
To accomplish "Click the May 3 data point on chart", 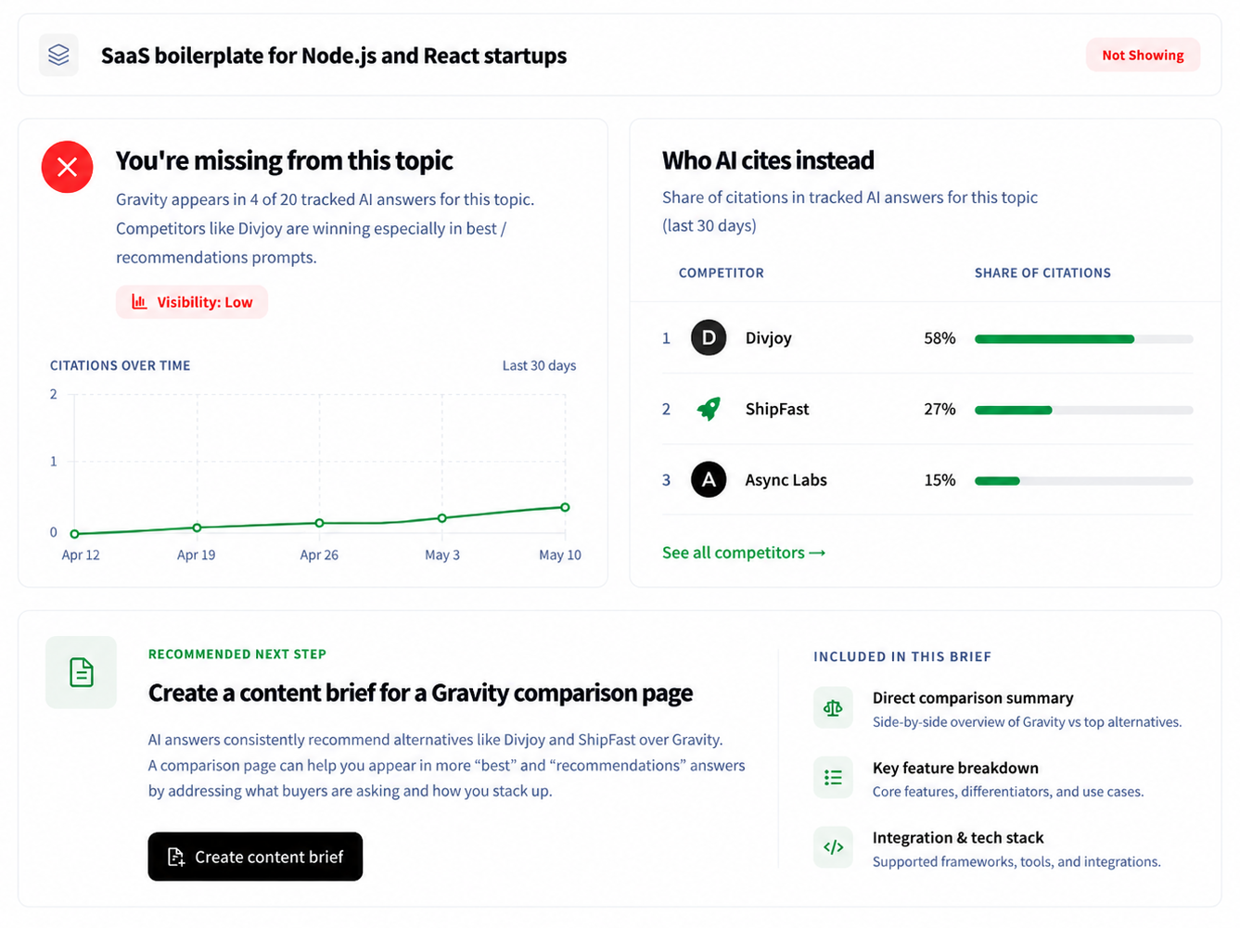I will click(442, 518).
